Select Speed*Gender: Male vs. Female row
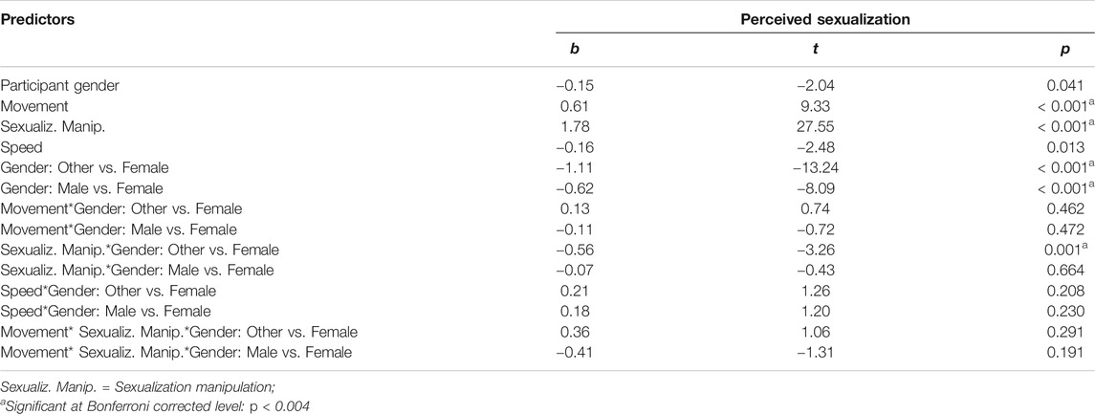The height and width of the screenshot is (414, 1095). [547, 311]
